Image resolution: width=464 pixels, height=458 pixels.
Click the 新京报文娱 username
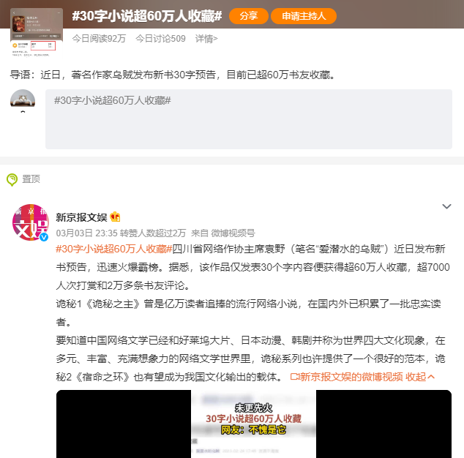81,217
